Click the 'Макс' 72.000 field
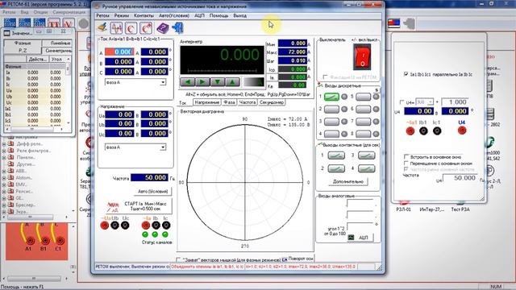The height and width of the screenshot is (290, 516). pos(293,52)
